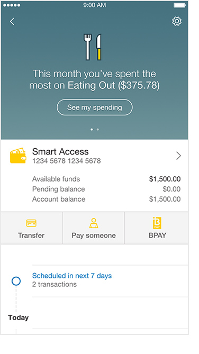Tap the BPAY logo icon
The height and width of the screenshot is (354, 199).
pos(157,223)
